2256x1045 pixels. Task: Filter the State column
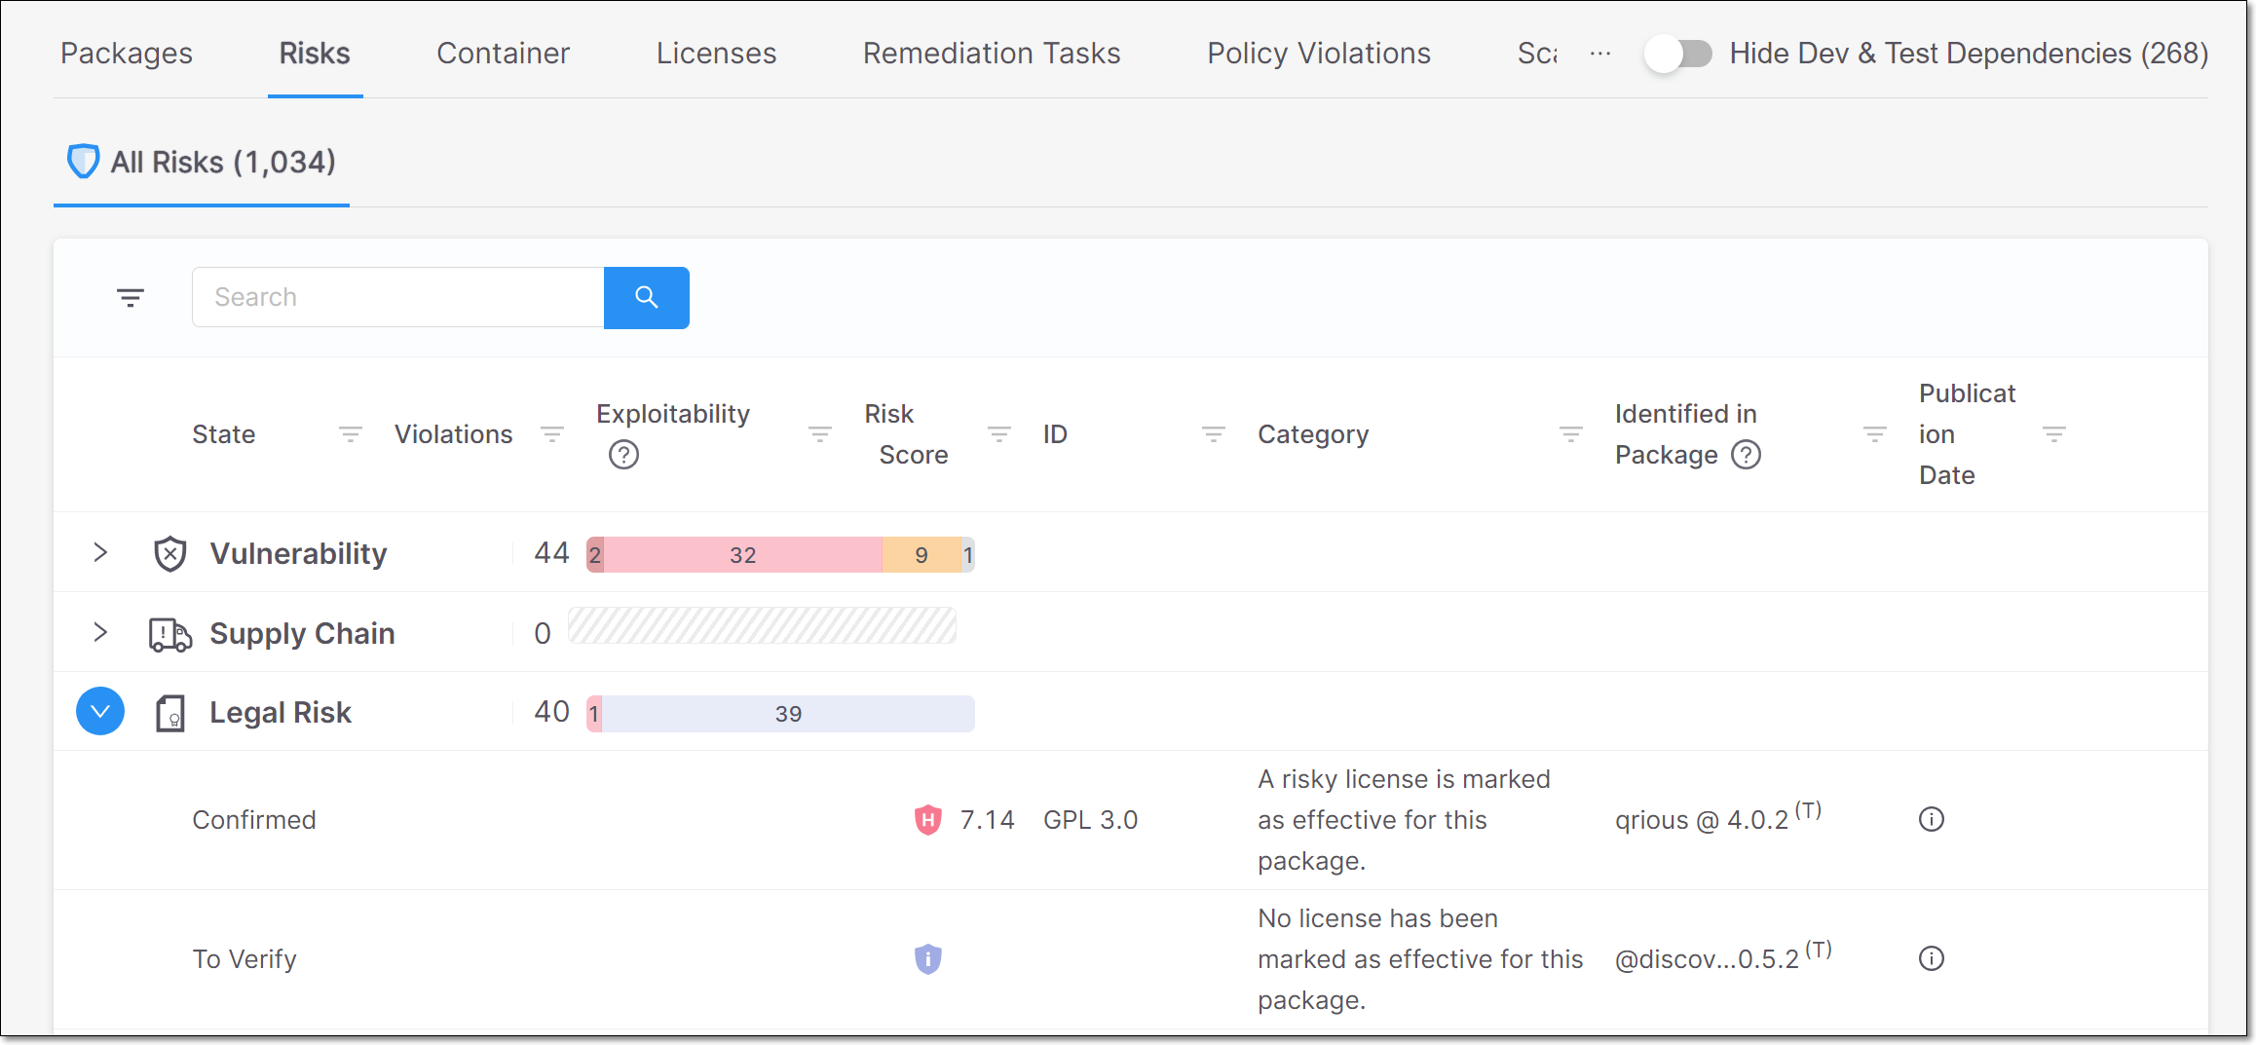351,434
